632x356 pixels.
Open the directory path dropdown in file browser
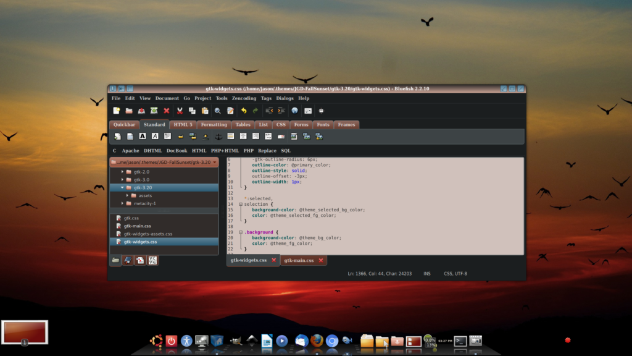click(214, 163)
